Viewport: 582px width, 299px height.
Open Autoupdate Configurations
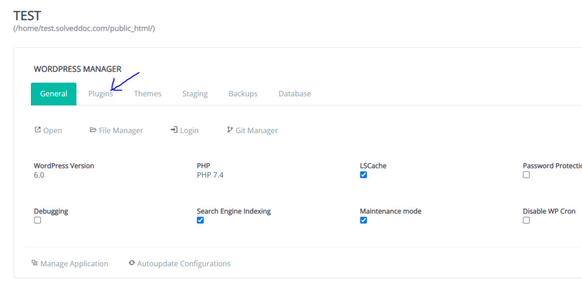[184, 263]
